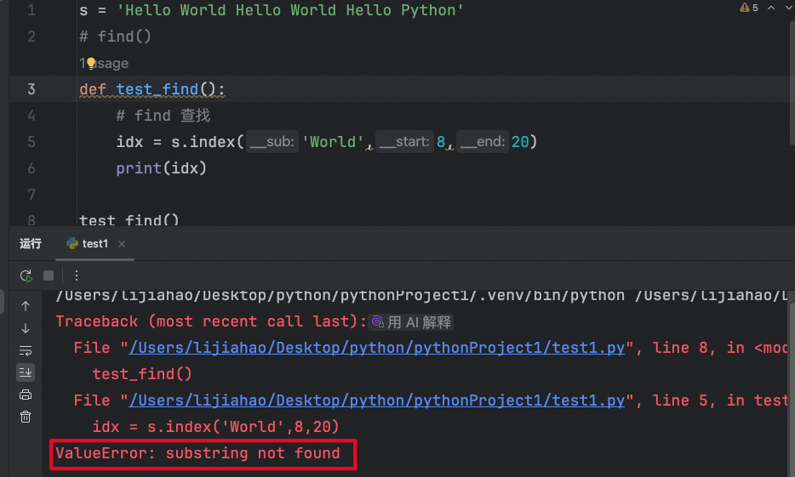This screenshot has height=477, width=795.
Task: Toggle scroll to end of console
Action: 26,372
